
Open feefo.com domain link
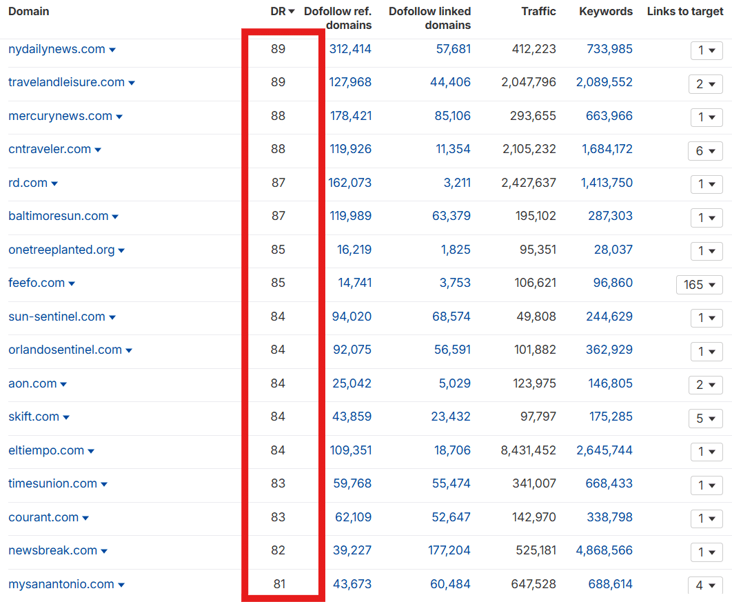37,283
